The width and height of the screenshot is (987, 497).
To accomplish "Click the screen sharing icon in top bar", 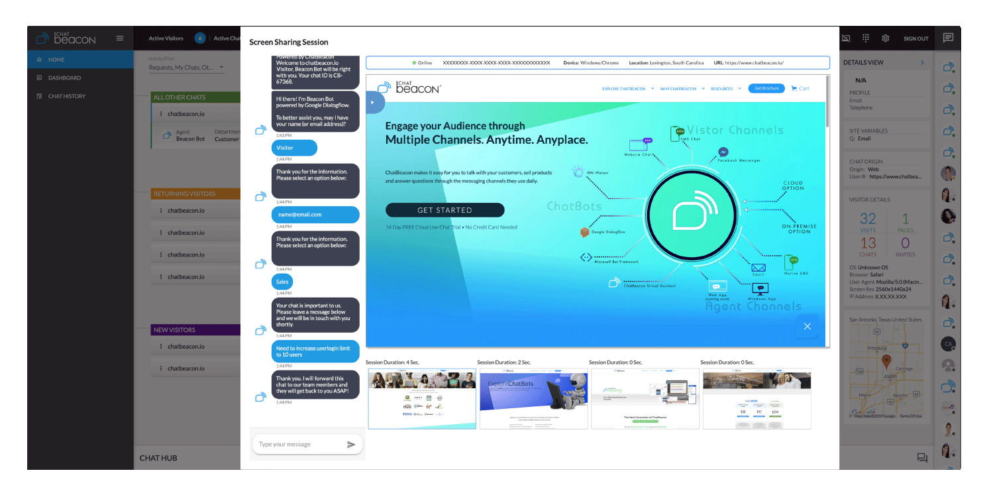I will [x=846, y=38].
